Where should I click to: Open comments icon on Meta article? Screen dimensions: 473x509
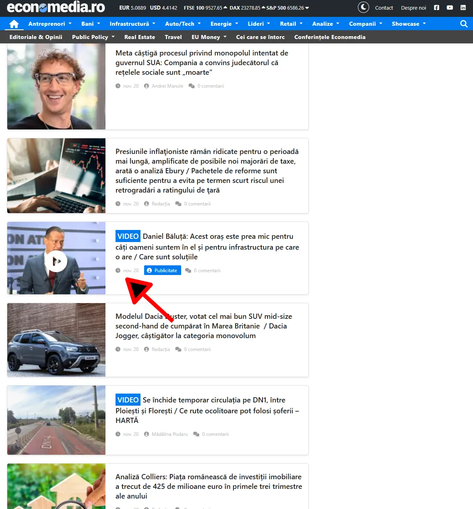coord(192,86)
